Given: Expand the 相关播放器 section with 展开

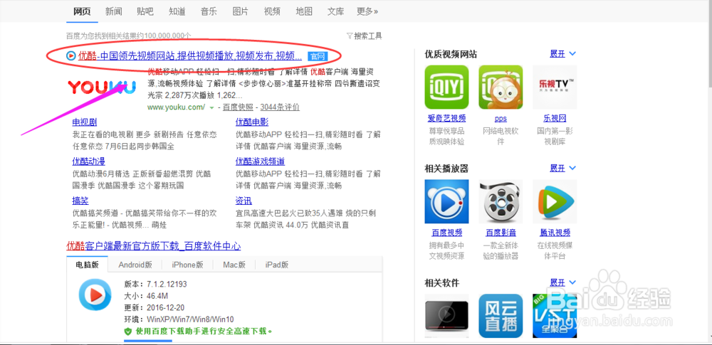Looking at the screenshot, I should coord(562,168).
